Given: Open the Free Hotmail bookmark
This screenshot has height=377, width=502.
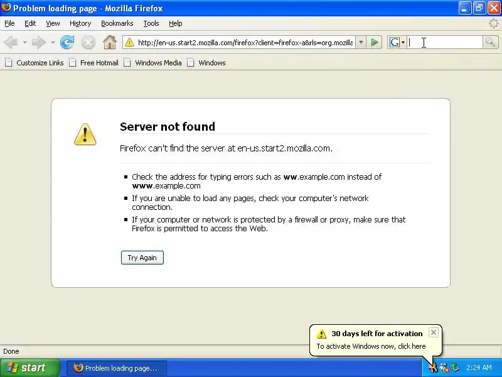Looking at the screenshot, I should pos(94,62).
